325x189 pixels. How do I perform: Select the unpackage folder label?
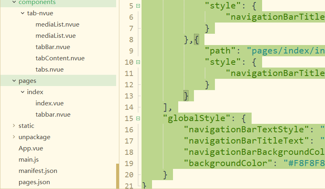(x=34, y=137)
